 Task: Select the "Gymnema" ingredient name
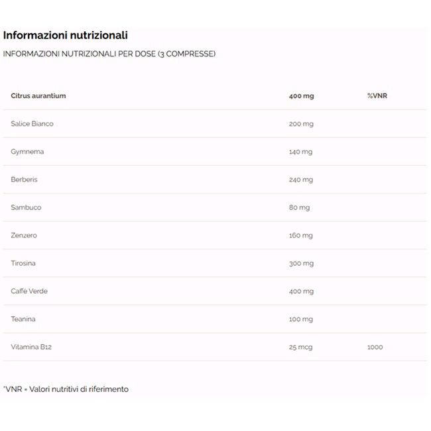click(x=28, y=152)
